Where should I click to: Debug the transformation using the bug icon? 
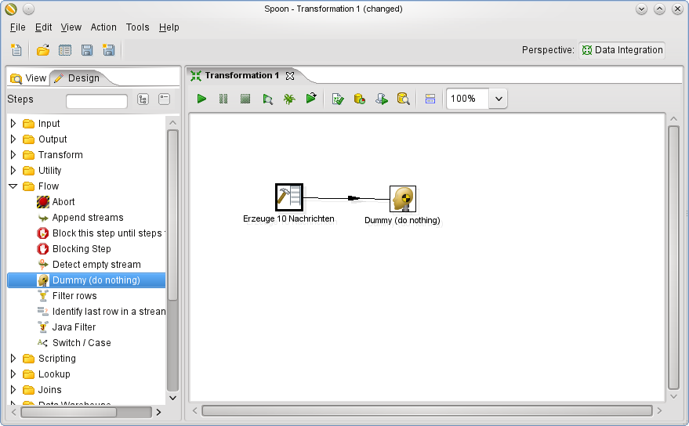coord(289,99)
